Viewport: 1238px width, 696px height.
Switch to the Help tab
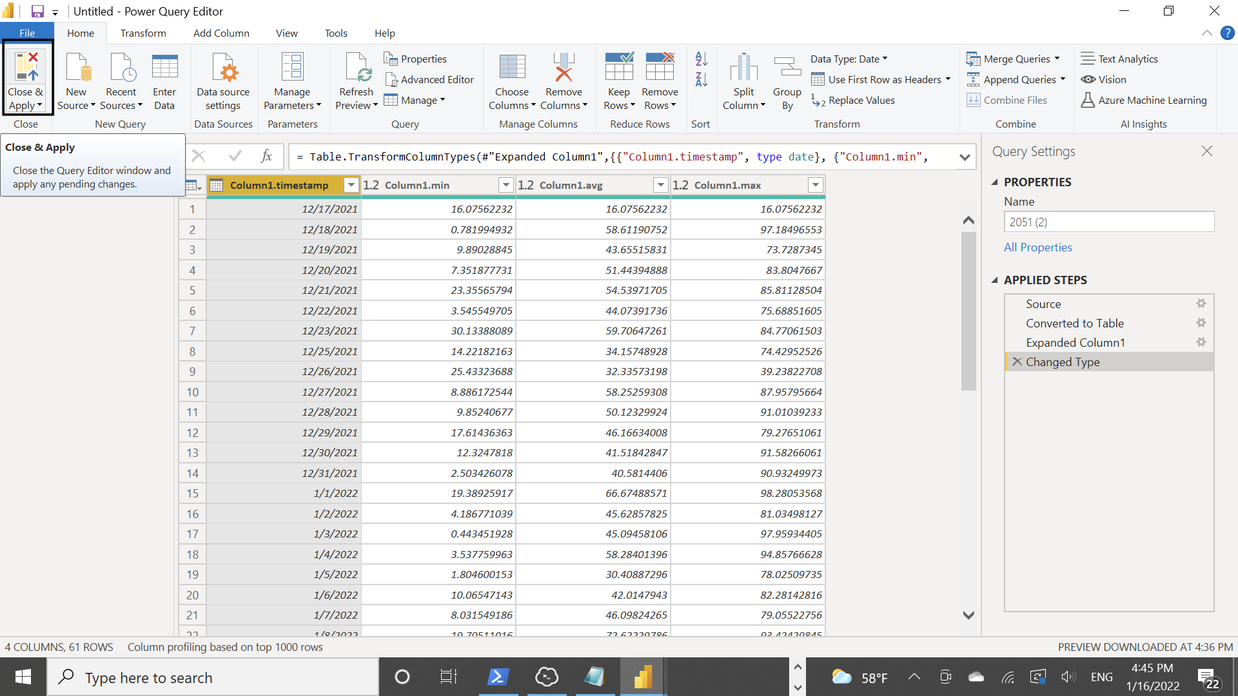(385, 33)
